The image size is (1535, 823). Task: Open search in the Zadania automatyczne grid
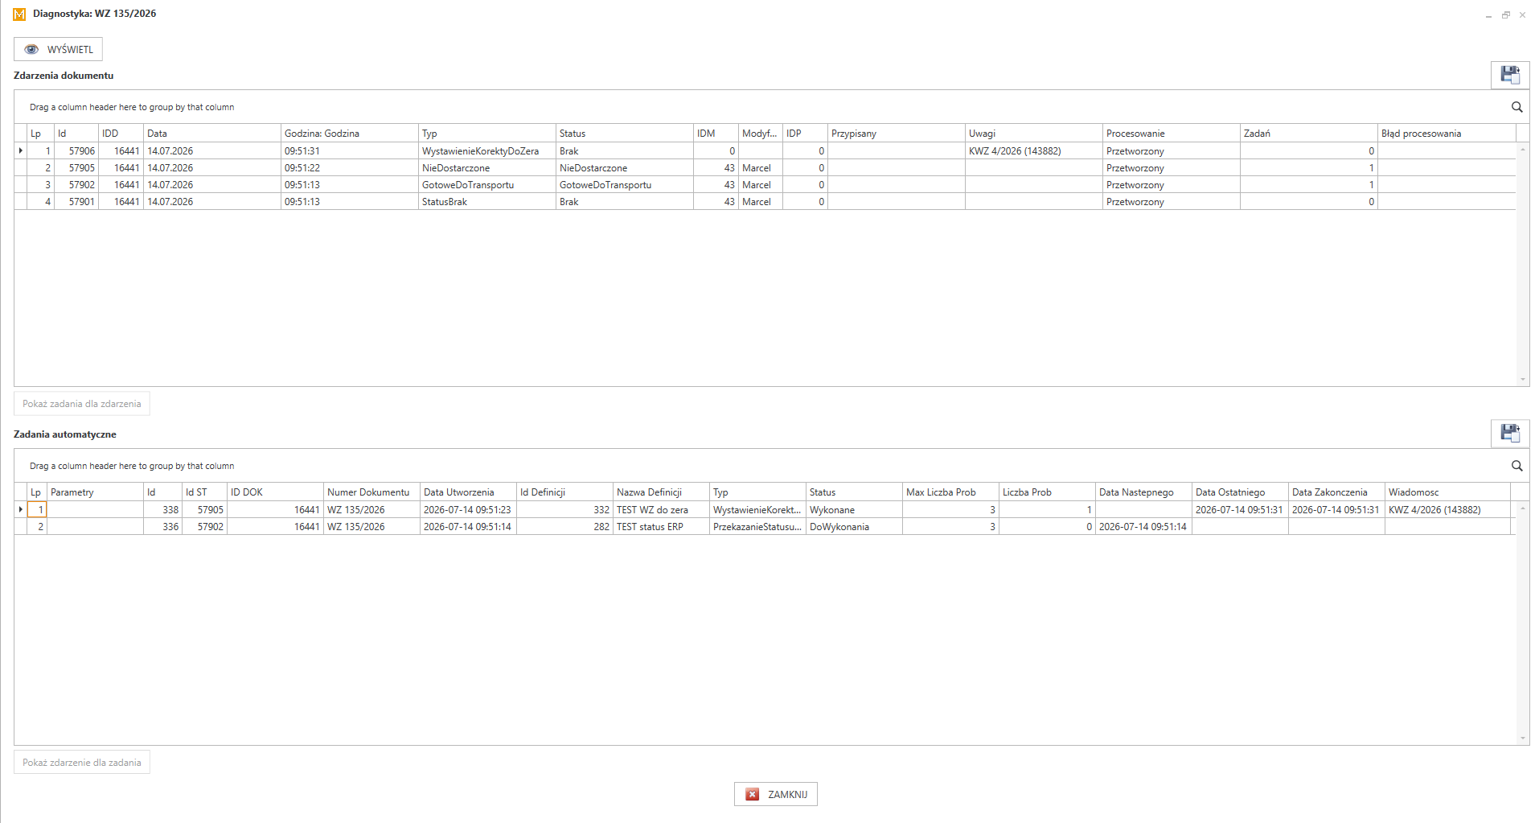click(x=1517, y=466)
